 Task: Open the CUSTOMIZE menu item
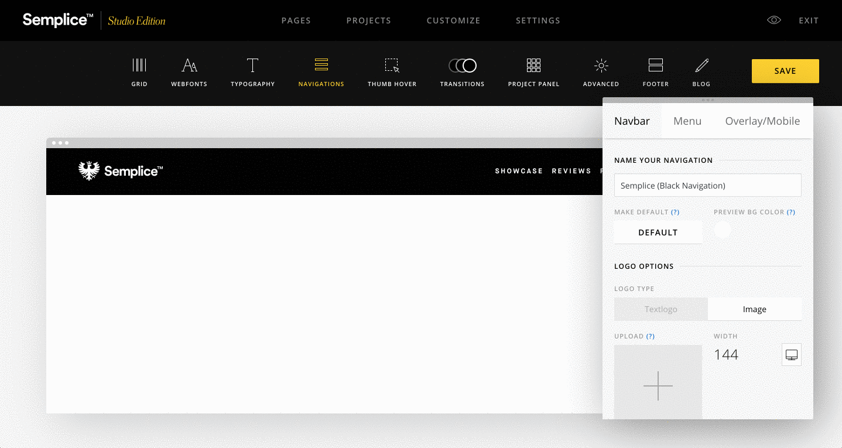coord(453,20)
